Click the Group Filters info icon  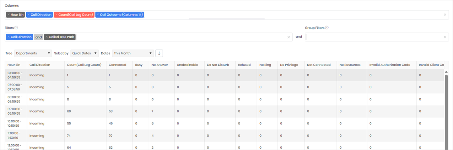pyautogui.click(x=327, y=28)
